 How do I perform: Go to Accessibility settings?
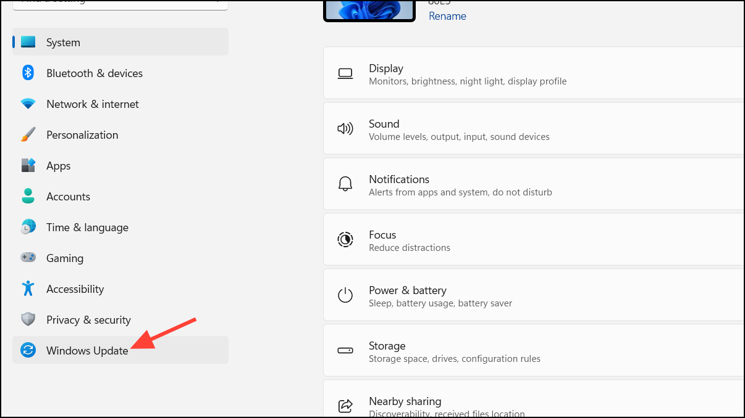(120, 289)
